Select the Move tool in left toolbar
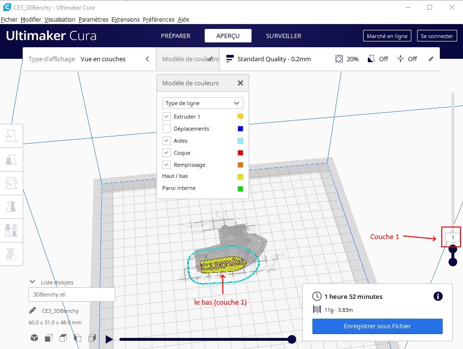This screenshot has width=463, height=349. click(x=11, y=136)
